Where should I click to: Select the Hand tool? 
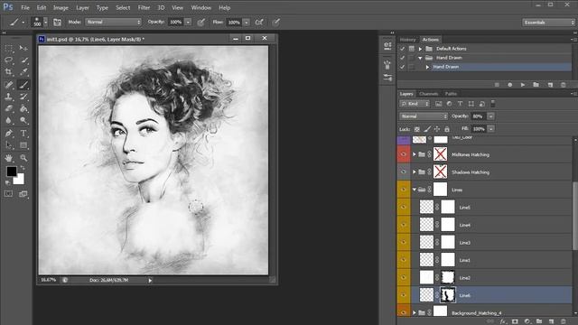(9, 158)
